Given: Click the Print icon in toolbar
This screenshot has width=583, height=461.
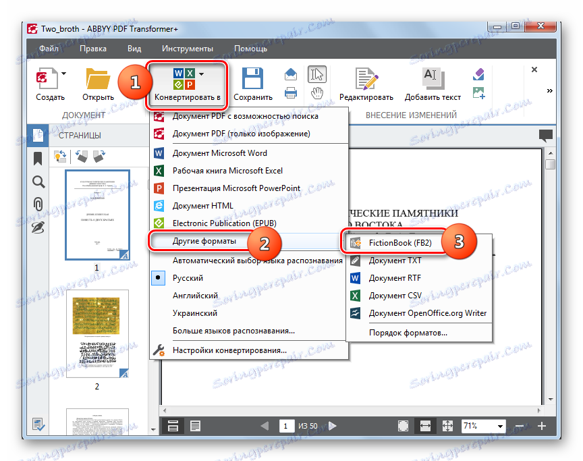Looking at the screenshot, I should [x=291, y=92].
